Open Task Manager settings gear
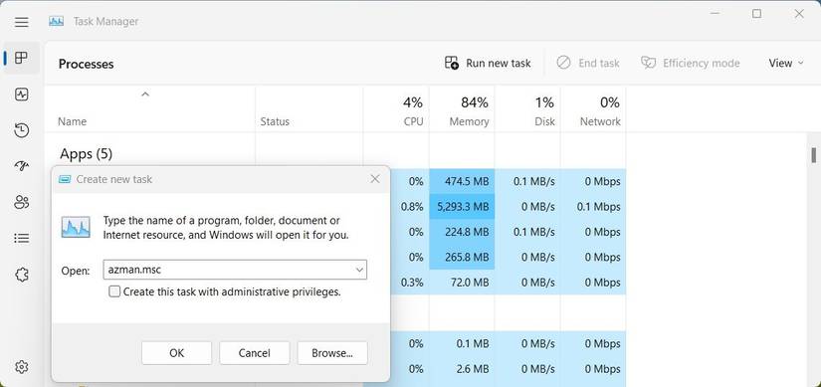 coord(22,366)
